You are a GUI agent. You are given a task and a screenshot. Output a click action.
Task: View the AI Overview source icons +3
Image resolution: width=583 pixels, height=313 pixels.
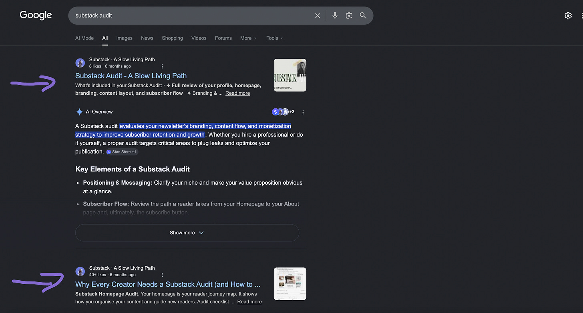pos(283,112)
